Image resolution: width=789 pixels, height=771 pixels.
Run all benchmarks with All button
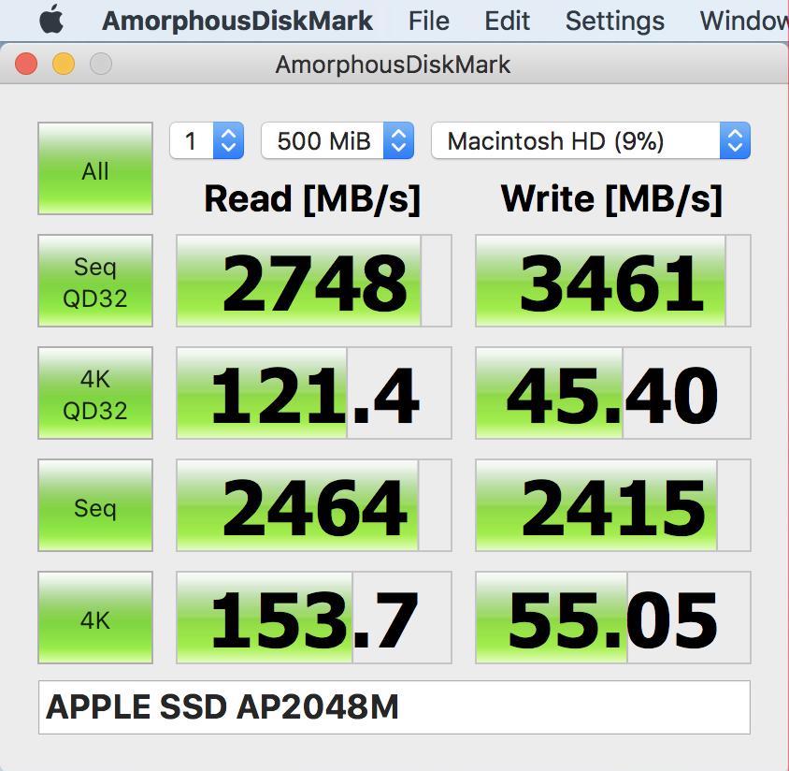pos(95,168)
